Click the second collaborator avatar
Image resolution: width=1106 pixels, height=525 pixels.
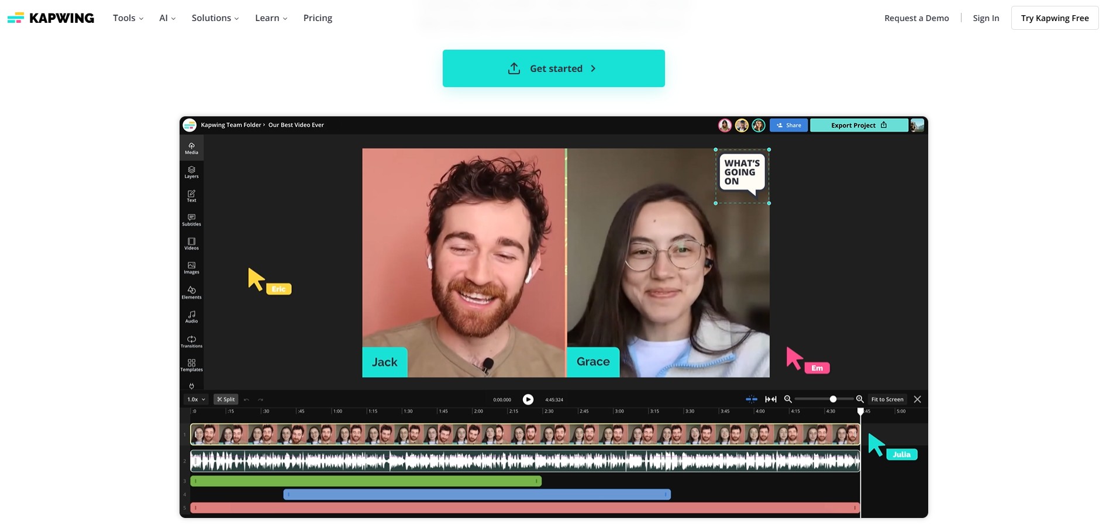tap(742, 125)
